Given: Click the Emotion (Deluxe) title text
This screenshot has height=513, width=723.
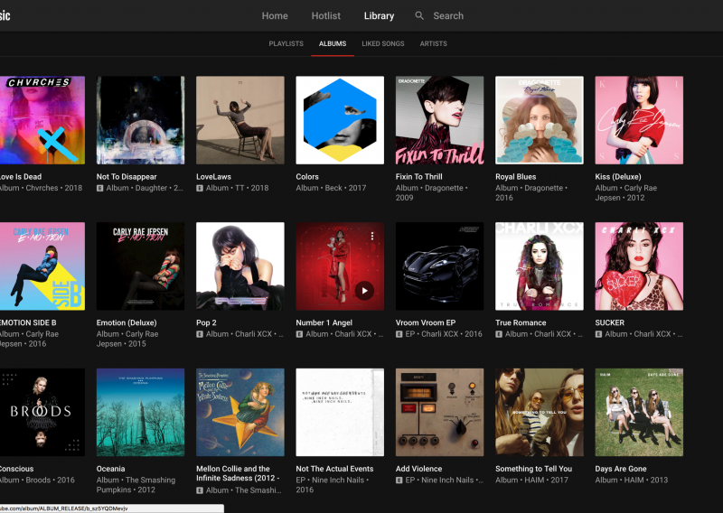Looking at the screenshot, I should (x=127, y=322).
